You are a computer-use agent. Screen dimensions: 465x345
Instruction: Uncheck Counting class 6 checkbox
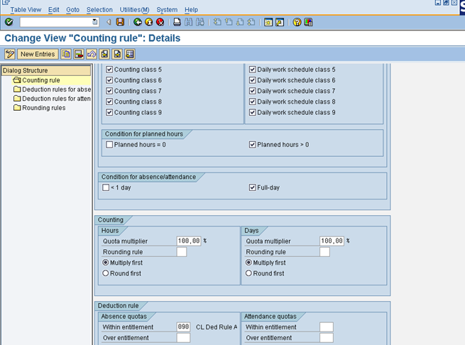[109, 80]
